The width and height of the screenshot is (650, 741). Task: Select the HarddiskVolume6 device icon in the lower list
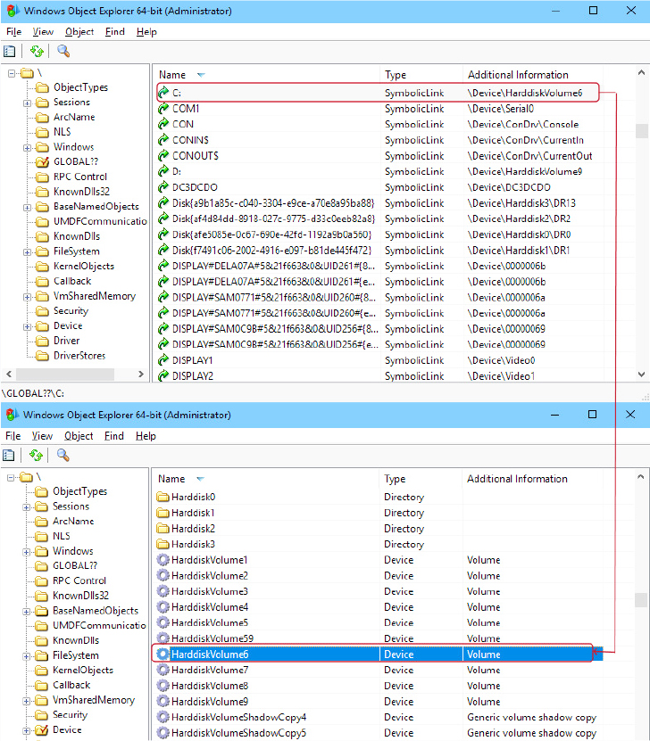click(162, 655)
